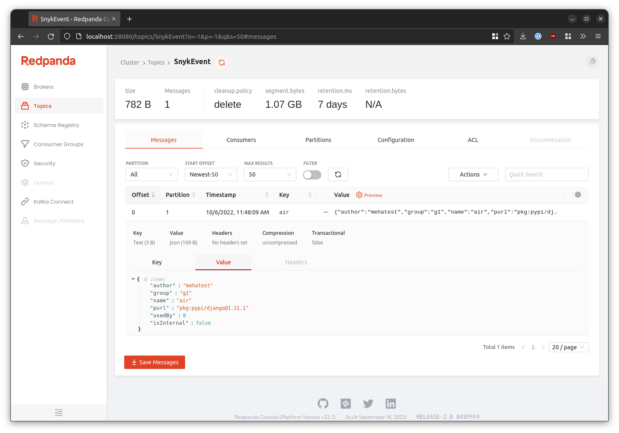Open the Brokers sidebar icon

coord(25,87)
